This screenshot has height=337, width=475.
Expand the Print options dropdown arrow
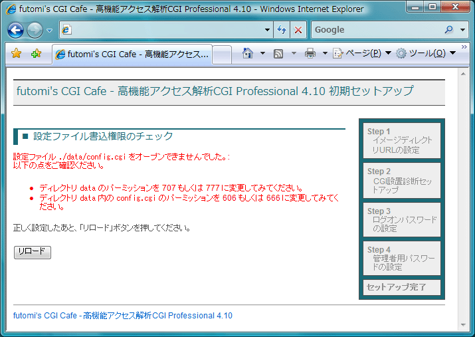(325, 53)
